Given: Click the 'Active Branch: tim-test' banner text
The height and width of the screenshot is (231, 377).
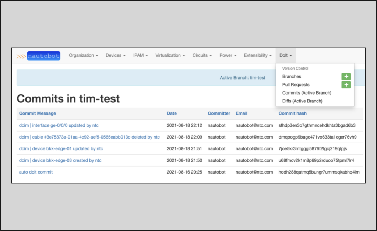Looking at the screenshot, I should [x=242, y=78].
